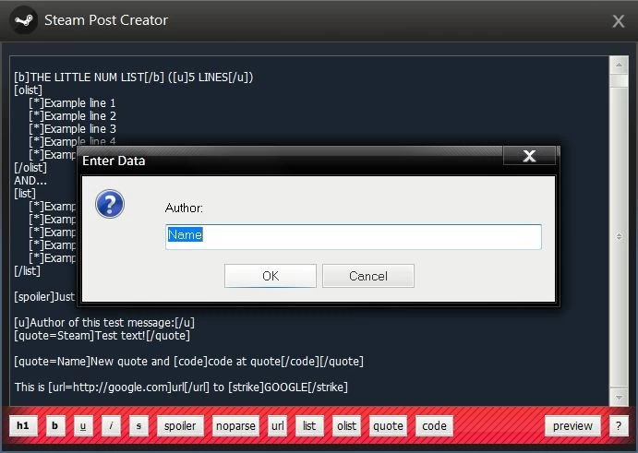
Task: Click the scrollbar down arrow
Action: tap(619, 398)
